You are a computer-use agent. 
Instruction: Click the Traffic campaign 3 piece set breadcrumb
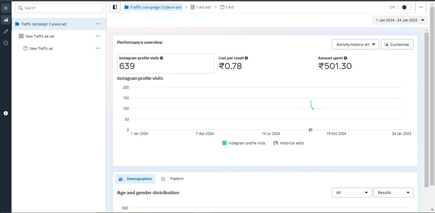[153, 7]
